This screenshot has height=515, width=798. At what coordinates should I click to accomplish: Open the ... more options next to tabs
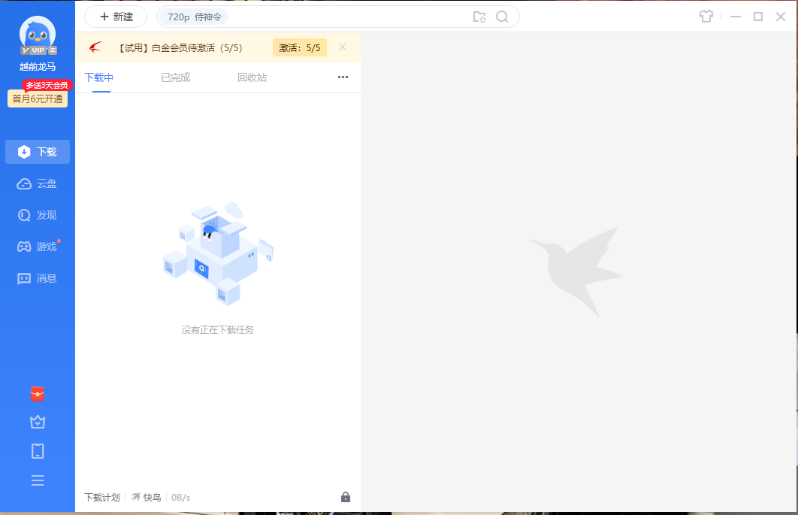[x=343, y=77]
